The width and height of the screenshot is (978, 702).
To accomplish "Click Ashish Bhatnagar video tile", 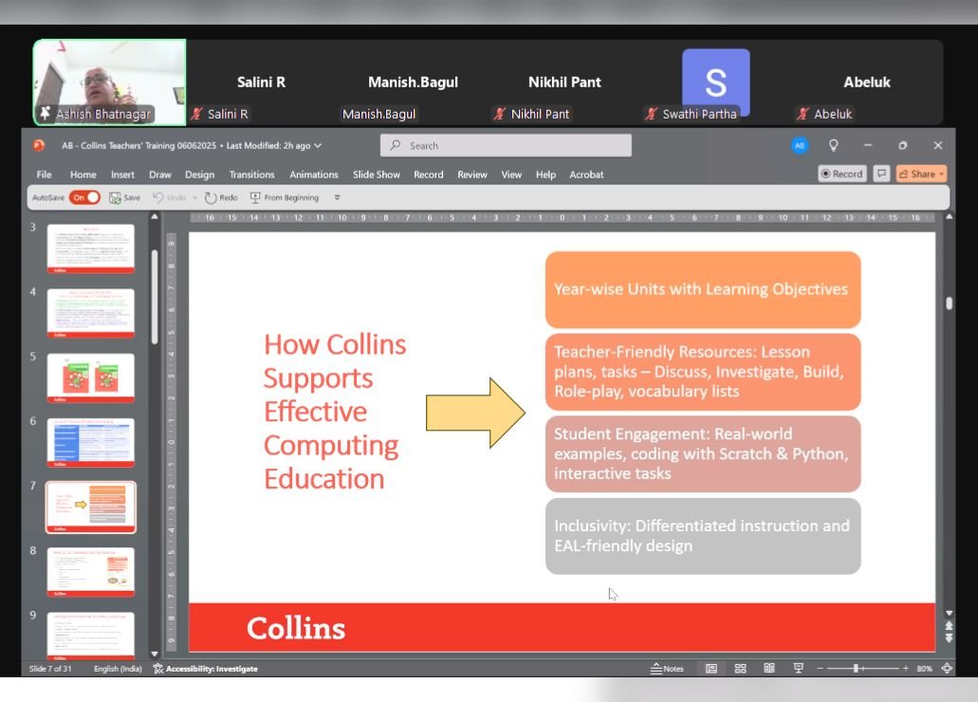I will [x=110, y=83].
